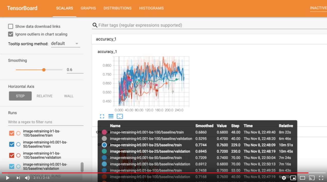Focus the Smoothing value field 0.6

75,70
